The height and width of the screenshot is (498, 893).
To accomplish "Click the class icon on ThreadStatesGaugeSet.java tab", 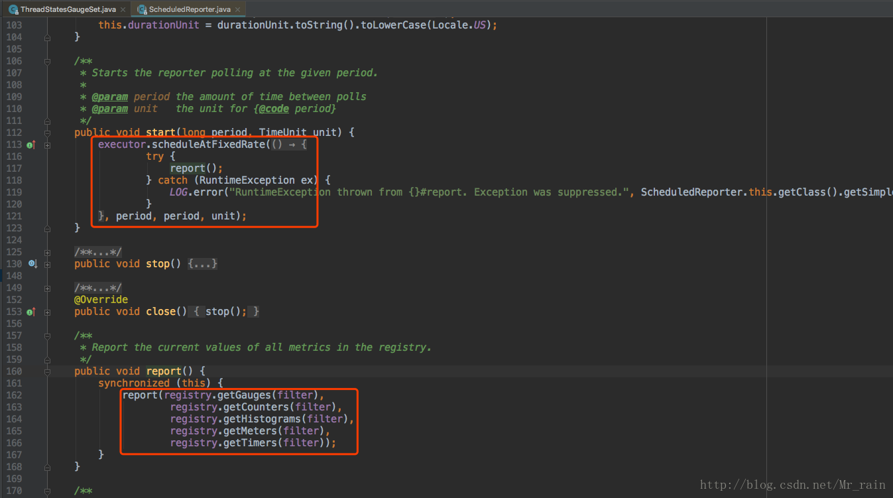I will click(x=13, y=9).
